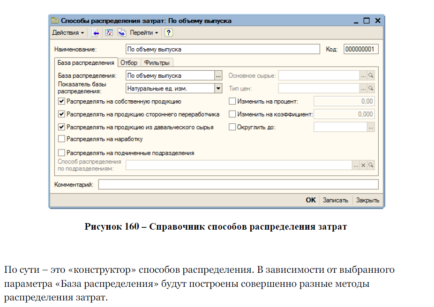Click the Комментарий input field
The width and height of the screenshot is (434, 307).
tap(238, 185)
